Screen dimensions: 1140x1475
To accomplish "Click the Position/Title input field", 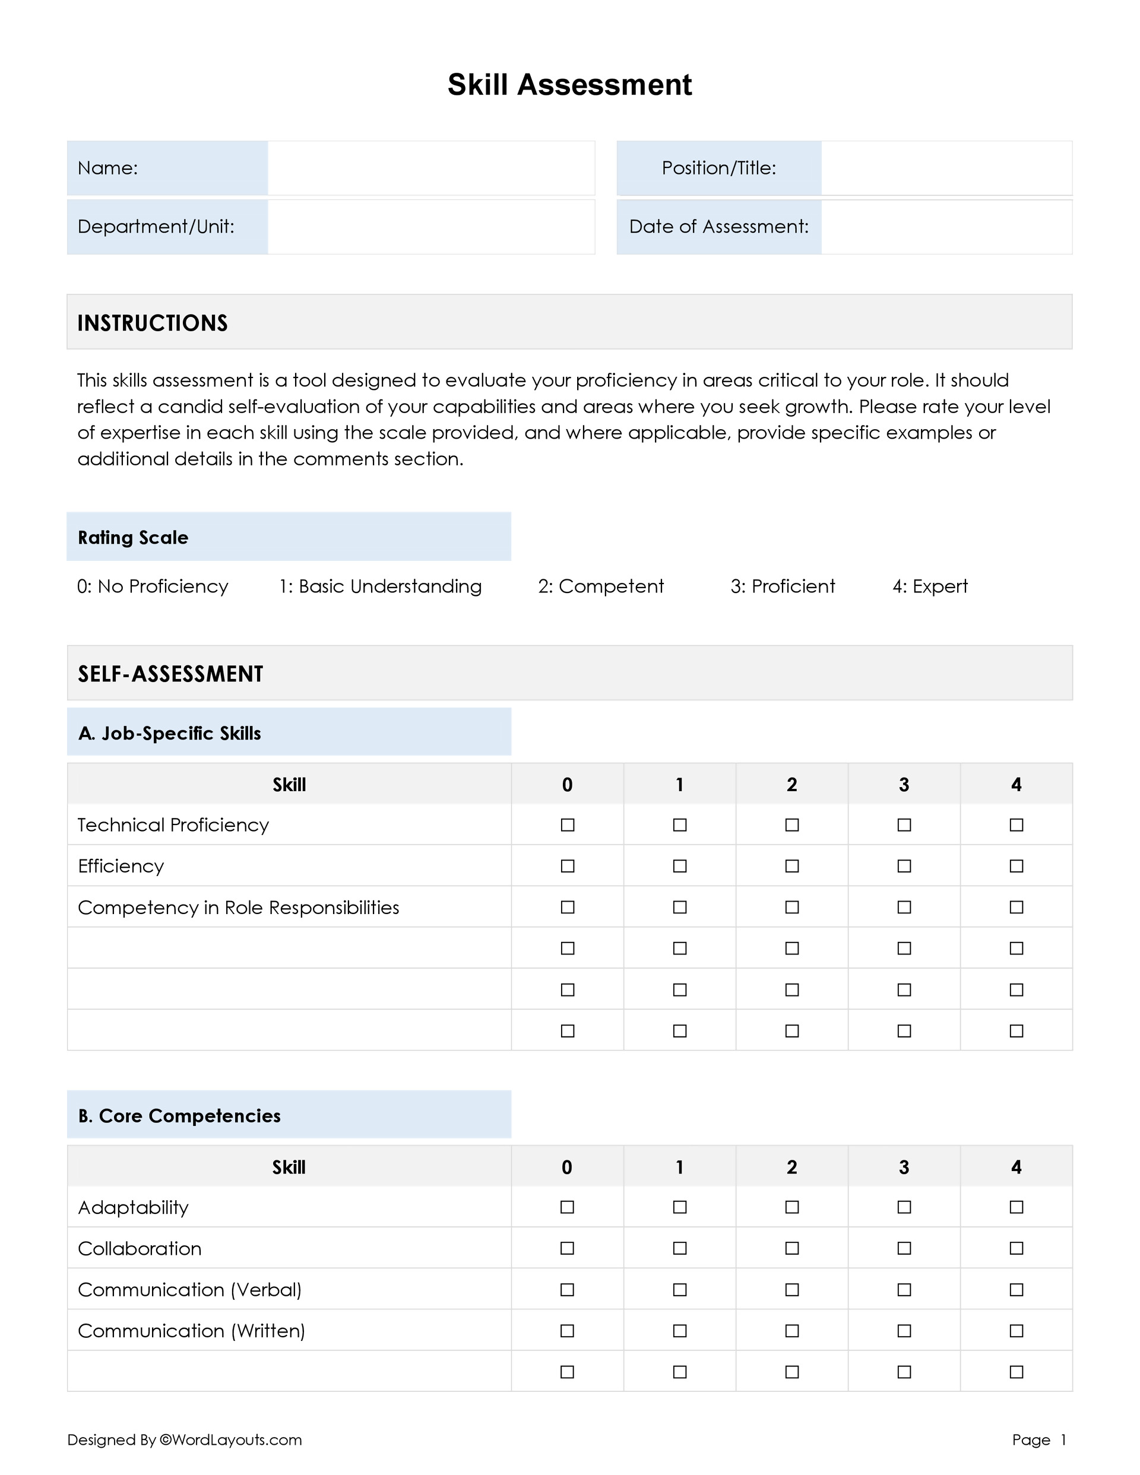I will coord(946,168).
